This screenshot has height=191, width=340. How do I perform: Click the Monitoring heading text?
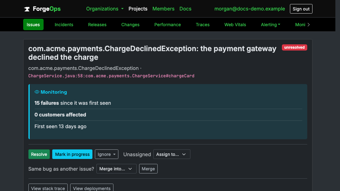[54, 92]
